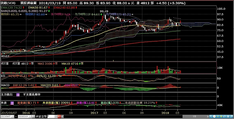Click the 買賣超(張) 71 label
234x119 pixels.
pos(27,103)
